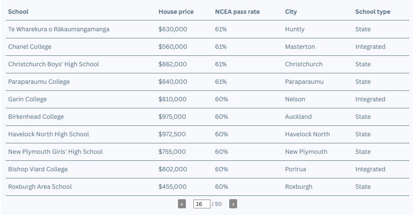Image resolution: width=413 pixels, height=215 pixels.
Task: Select the Garin College row
Action: [208, 99]
